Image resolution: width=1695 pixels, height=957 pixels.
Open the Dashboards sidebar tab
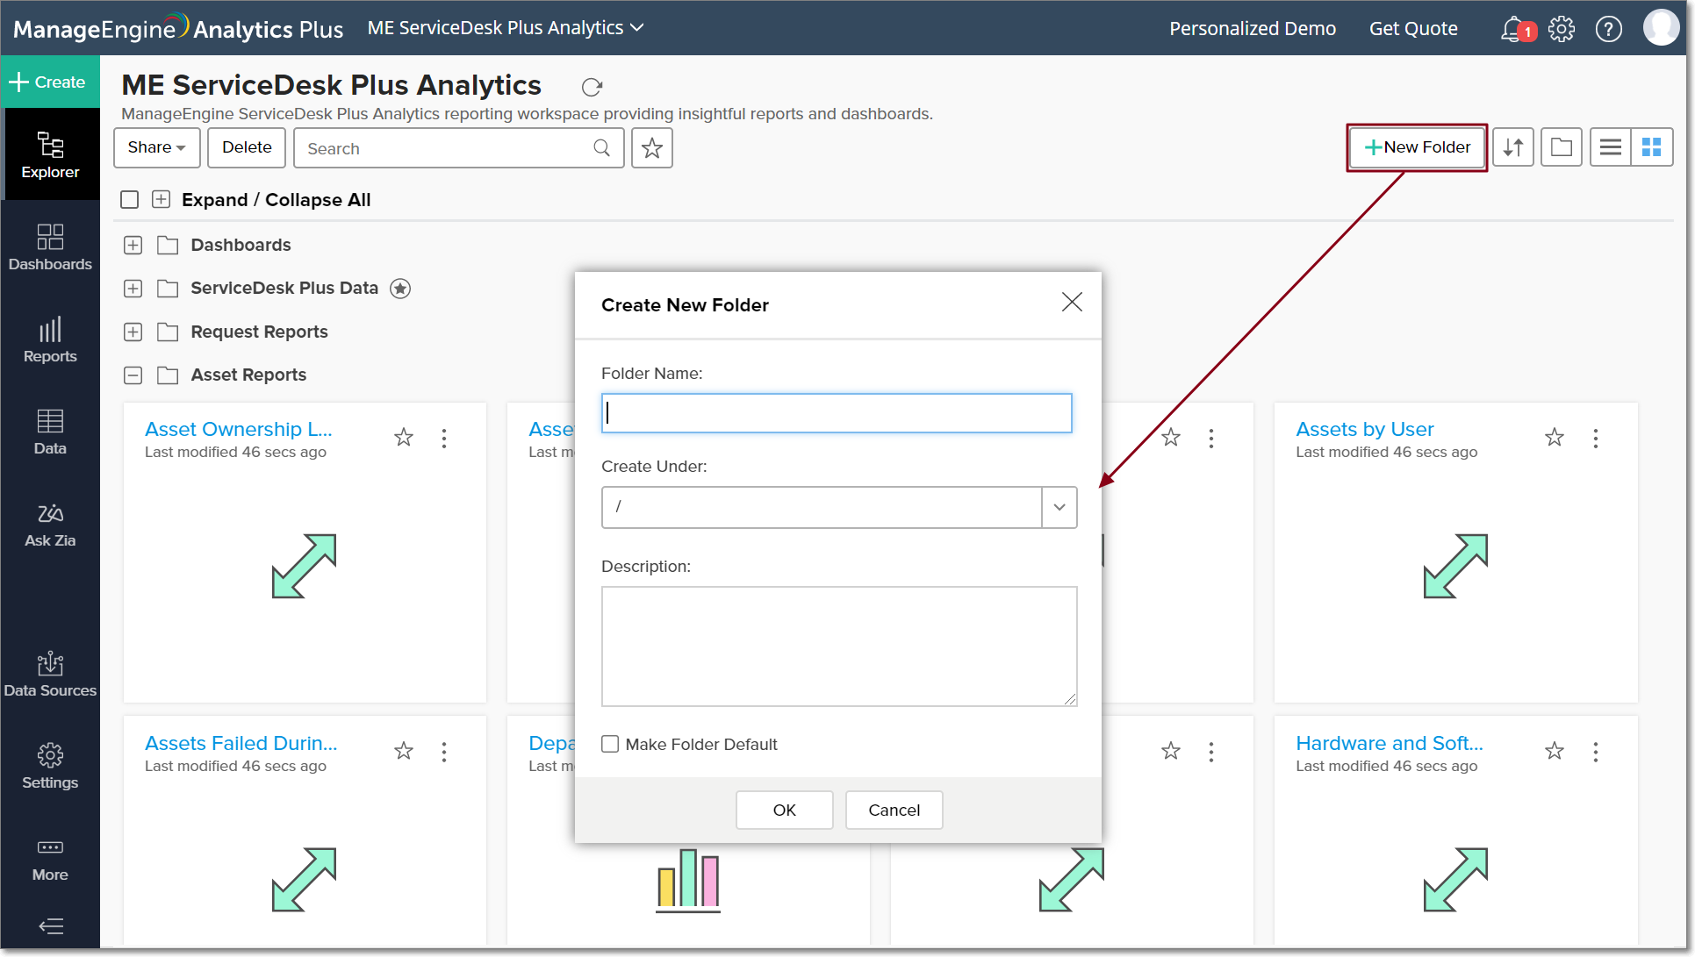[50, 248]
